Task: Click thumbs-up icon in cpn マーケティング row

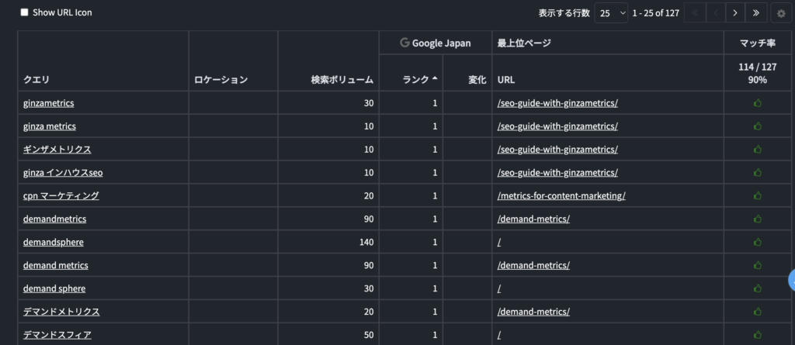Action: 758,195
